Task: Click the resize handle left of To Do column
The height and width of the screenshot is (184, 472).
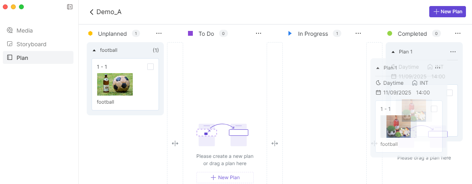Action: pos(175,143)
